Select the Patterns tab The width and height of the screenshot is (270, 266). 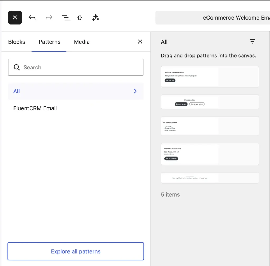(49, 42)
